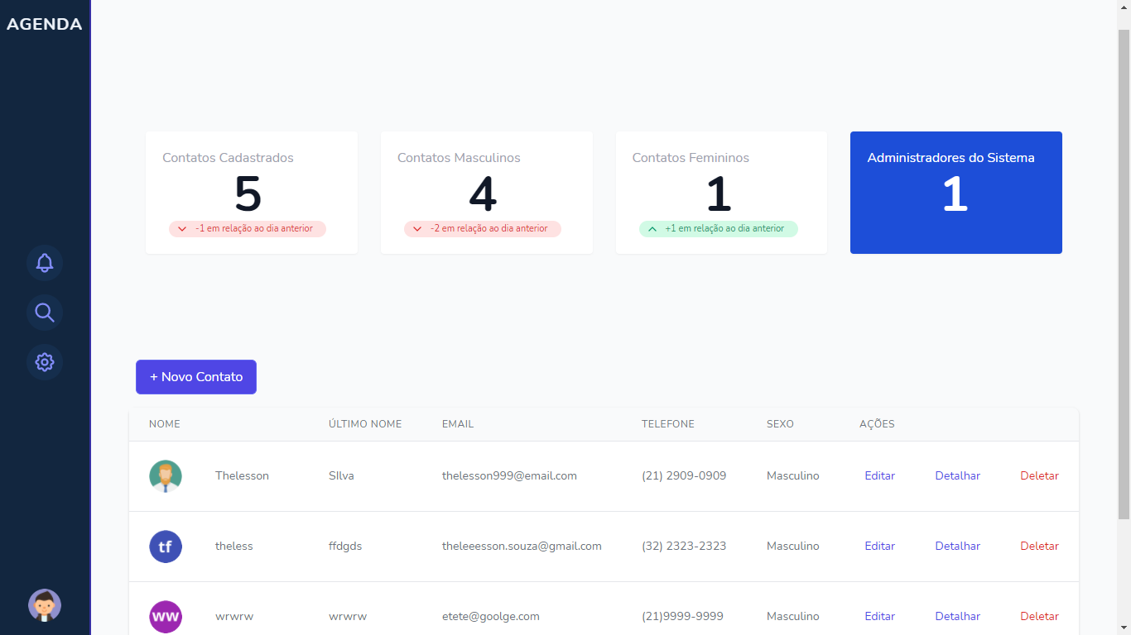Viewport: 1131px width, 635px height.
Task: Open the notifications bell icon
Action: pos(45,263)
